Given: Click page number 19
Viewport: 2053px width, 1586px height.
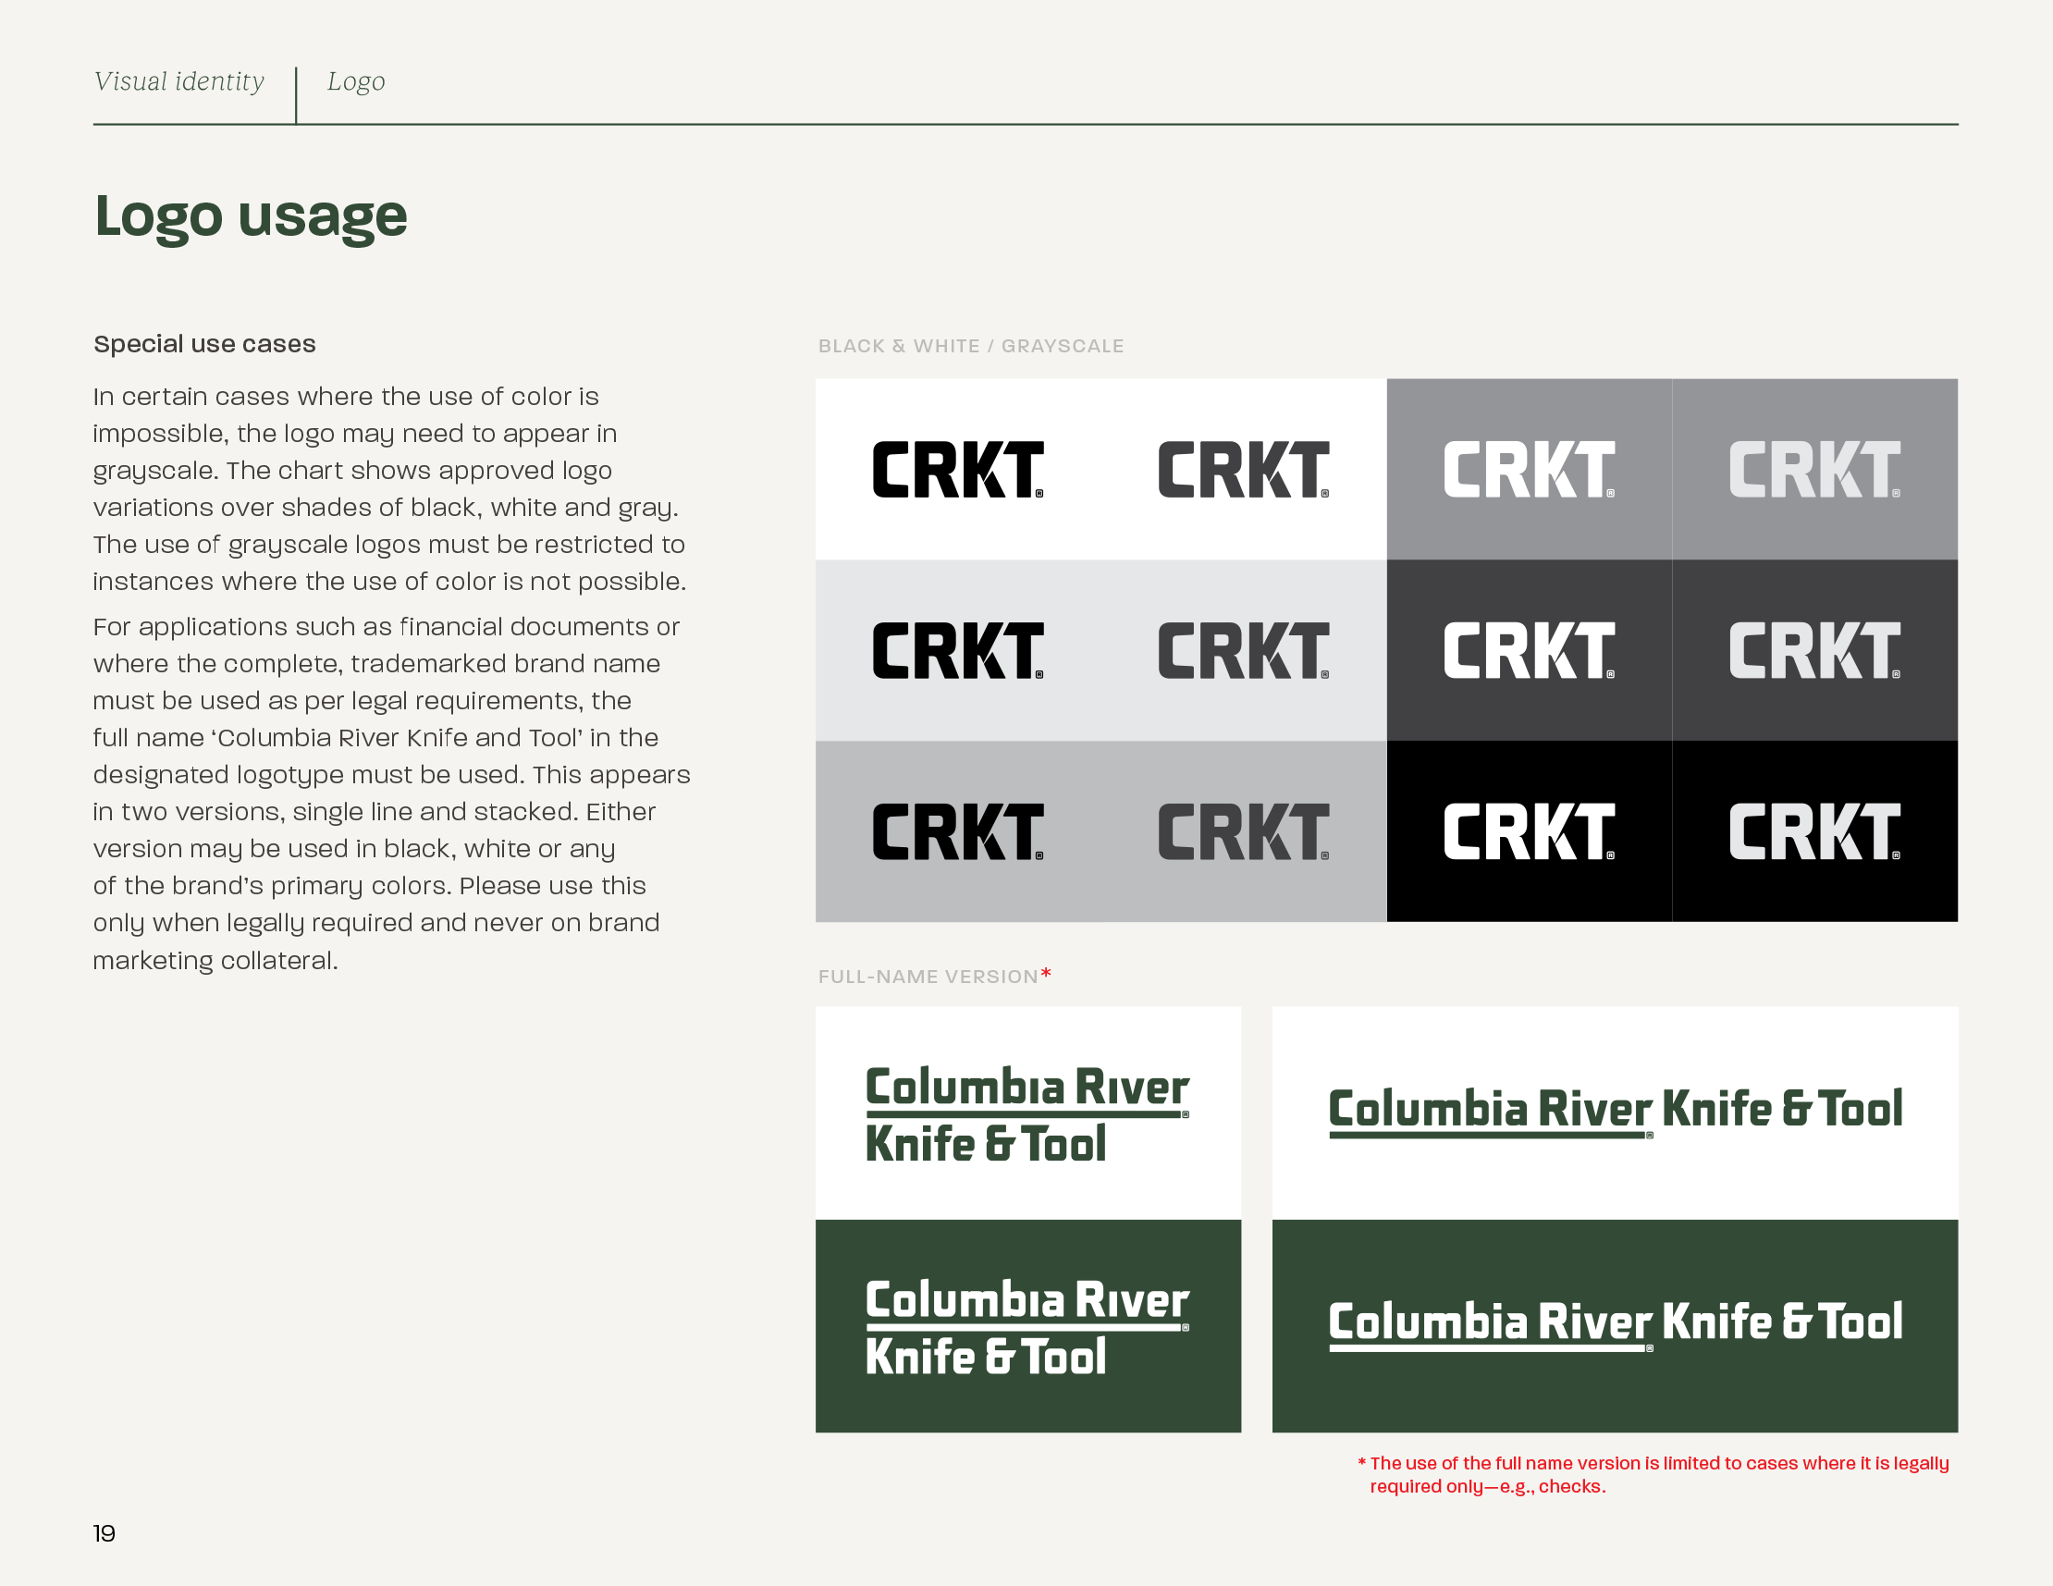Looking at the screenshot, I should (104, 1533).
